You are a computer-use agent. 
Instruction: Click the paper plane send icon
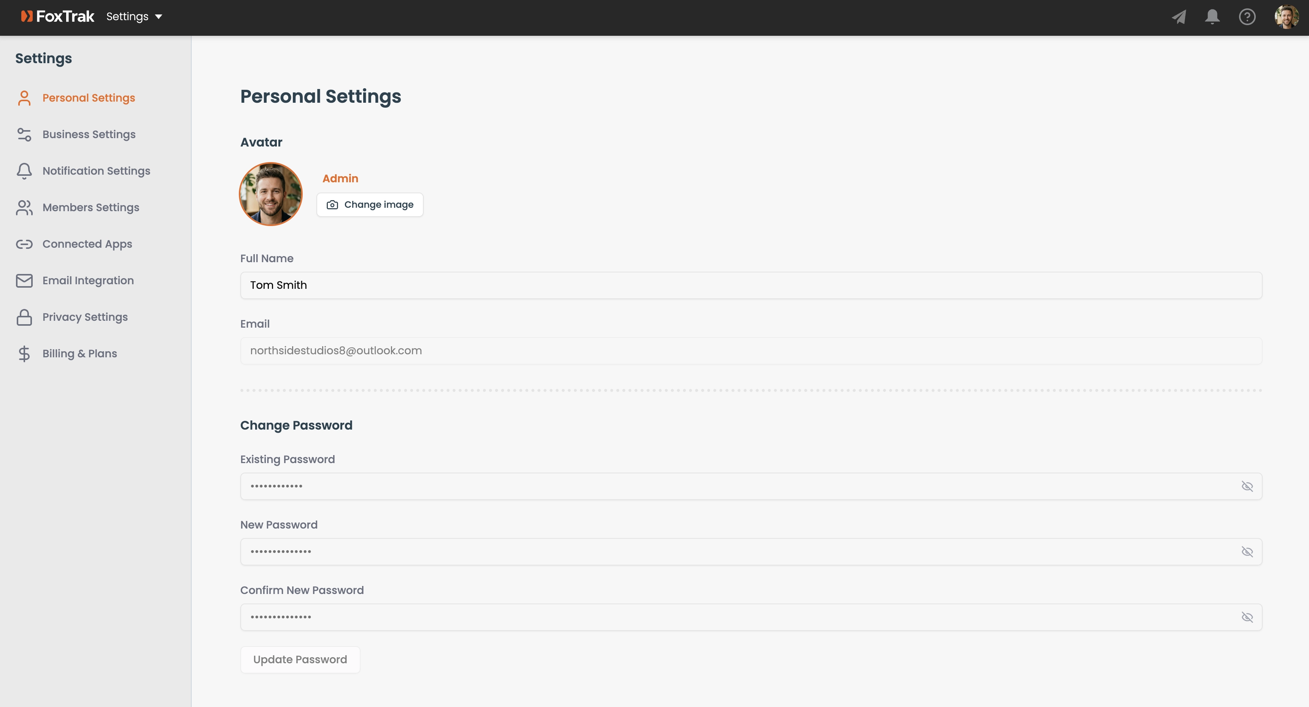(x=1179, y=17)
